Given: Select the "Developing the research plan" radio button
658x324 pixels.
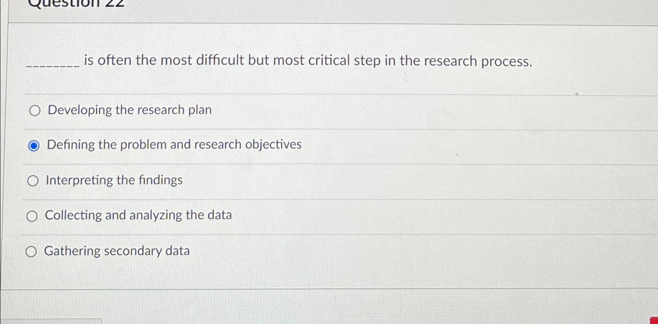Looking at the screenshot, I should [34, 111].
